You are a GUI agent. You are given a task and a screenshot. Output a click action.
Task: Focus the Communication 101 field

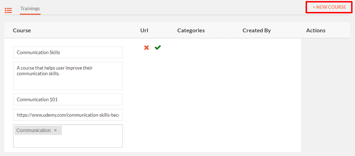[x=68, y=99]
